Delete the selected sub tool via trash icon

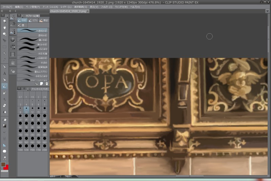(47, 84)
